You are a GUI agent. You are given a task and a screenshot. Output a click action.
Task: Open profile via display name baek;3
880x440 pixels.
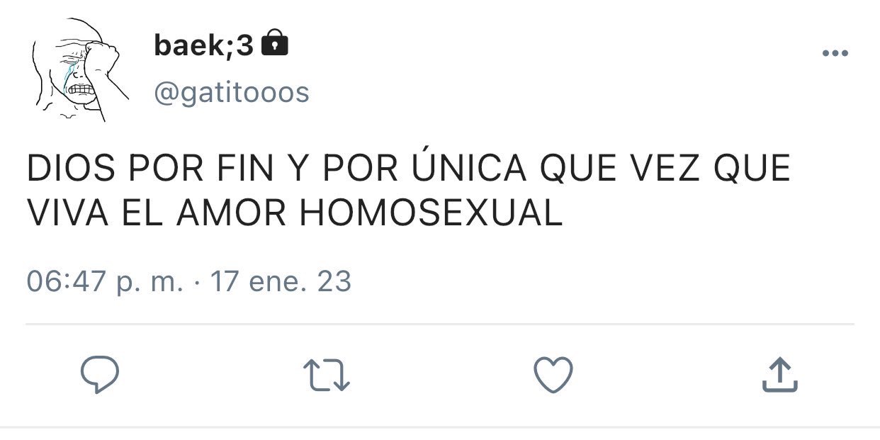(x=203, y=45)
